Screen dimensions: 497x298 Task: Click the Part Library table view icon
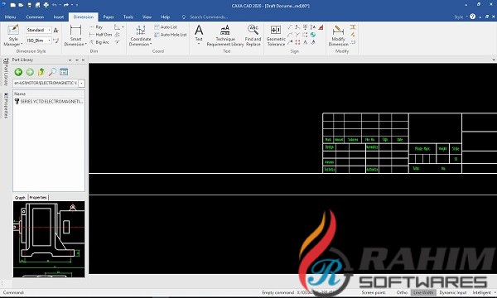coord(64,72)
